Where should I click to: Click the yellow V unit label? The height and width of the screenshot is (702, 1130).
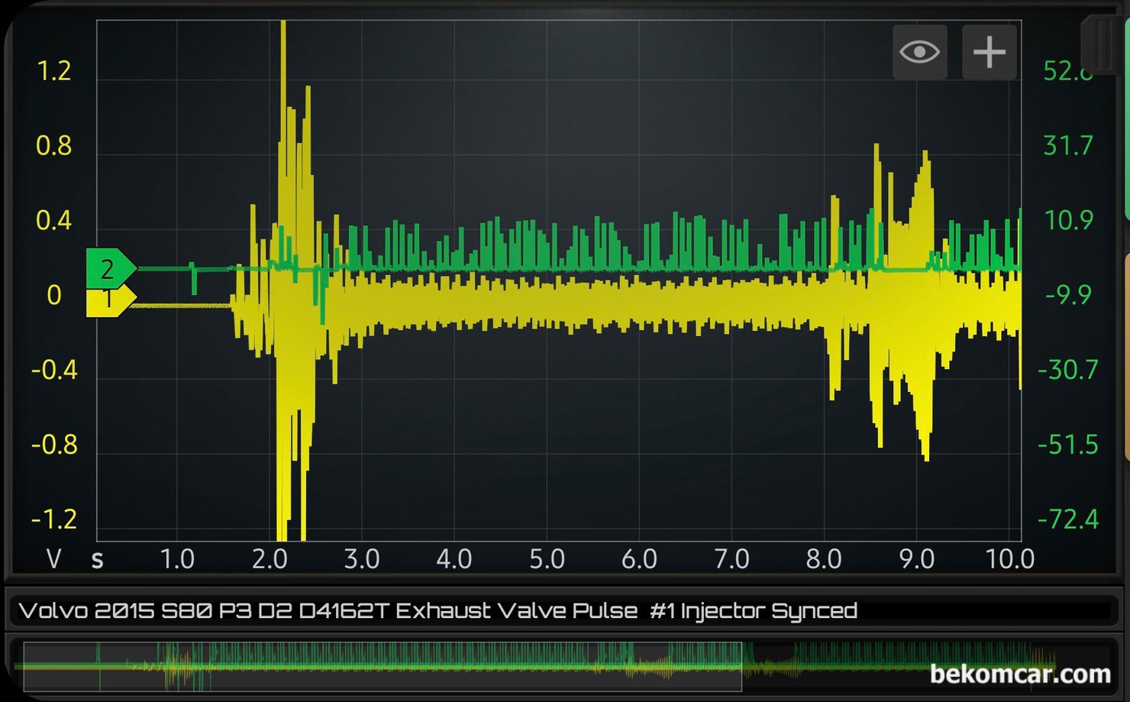click(x=53, y=559)
